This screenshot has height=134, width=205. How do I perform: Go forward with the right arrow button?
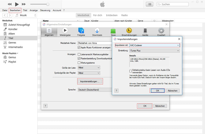point(10,15)
